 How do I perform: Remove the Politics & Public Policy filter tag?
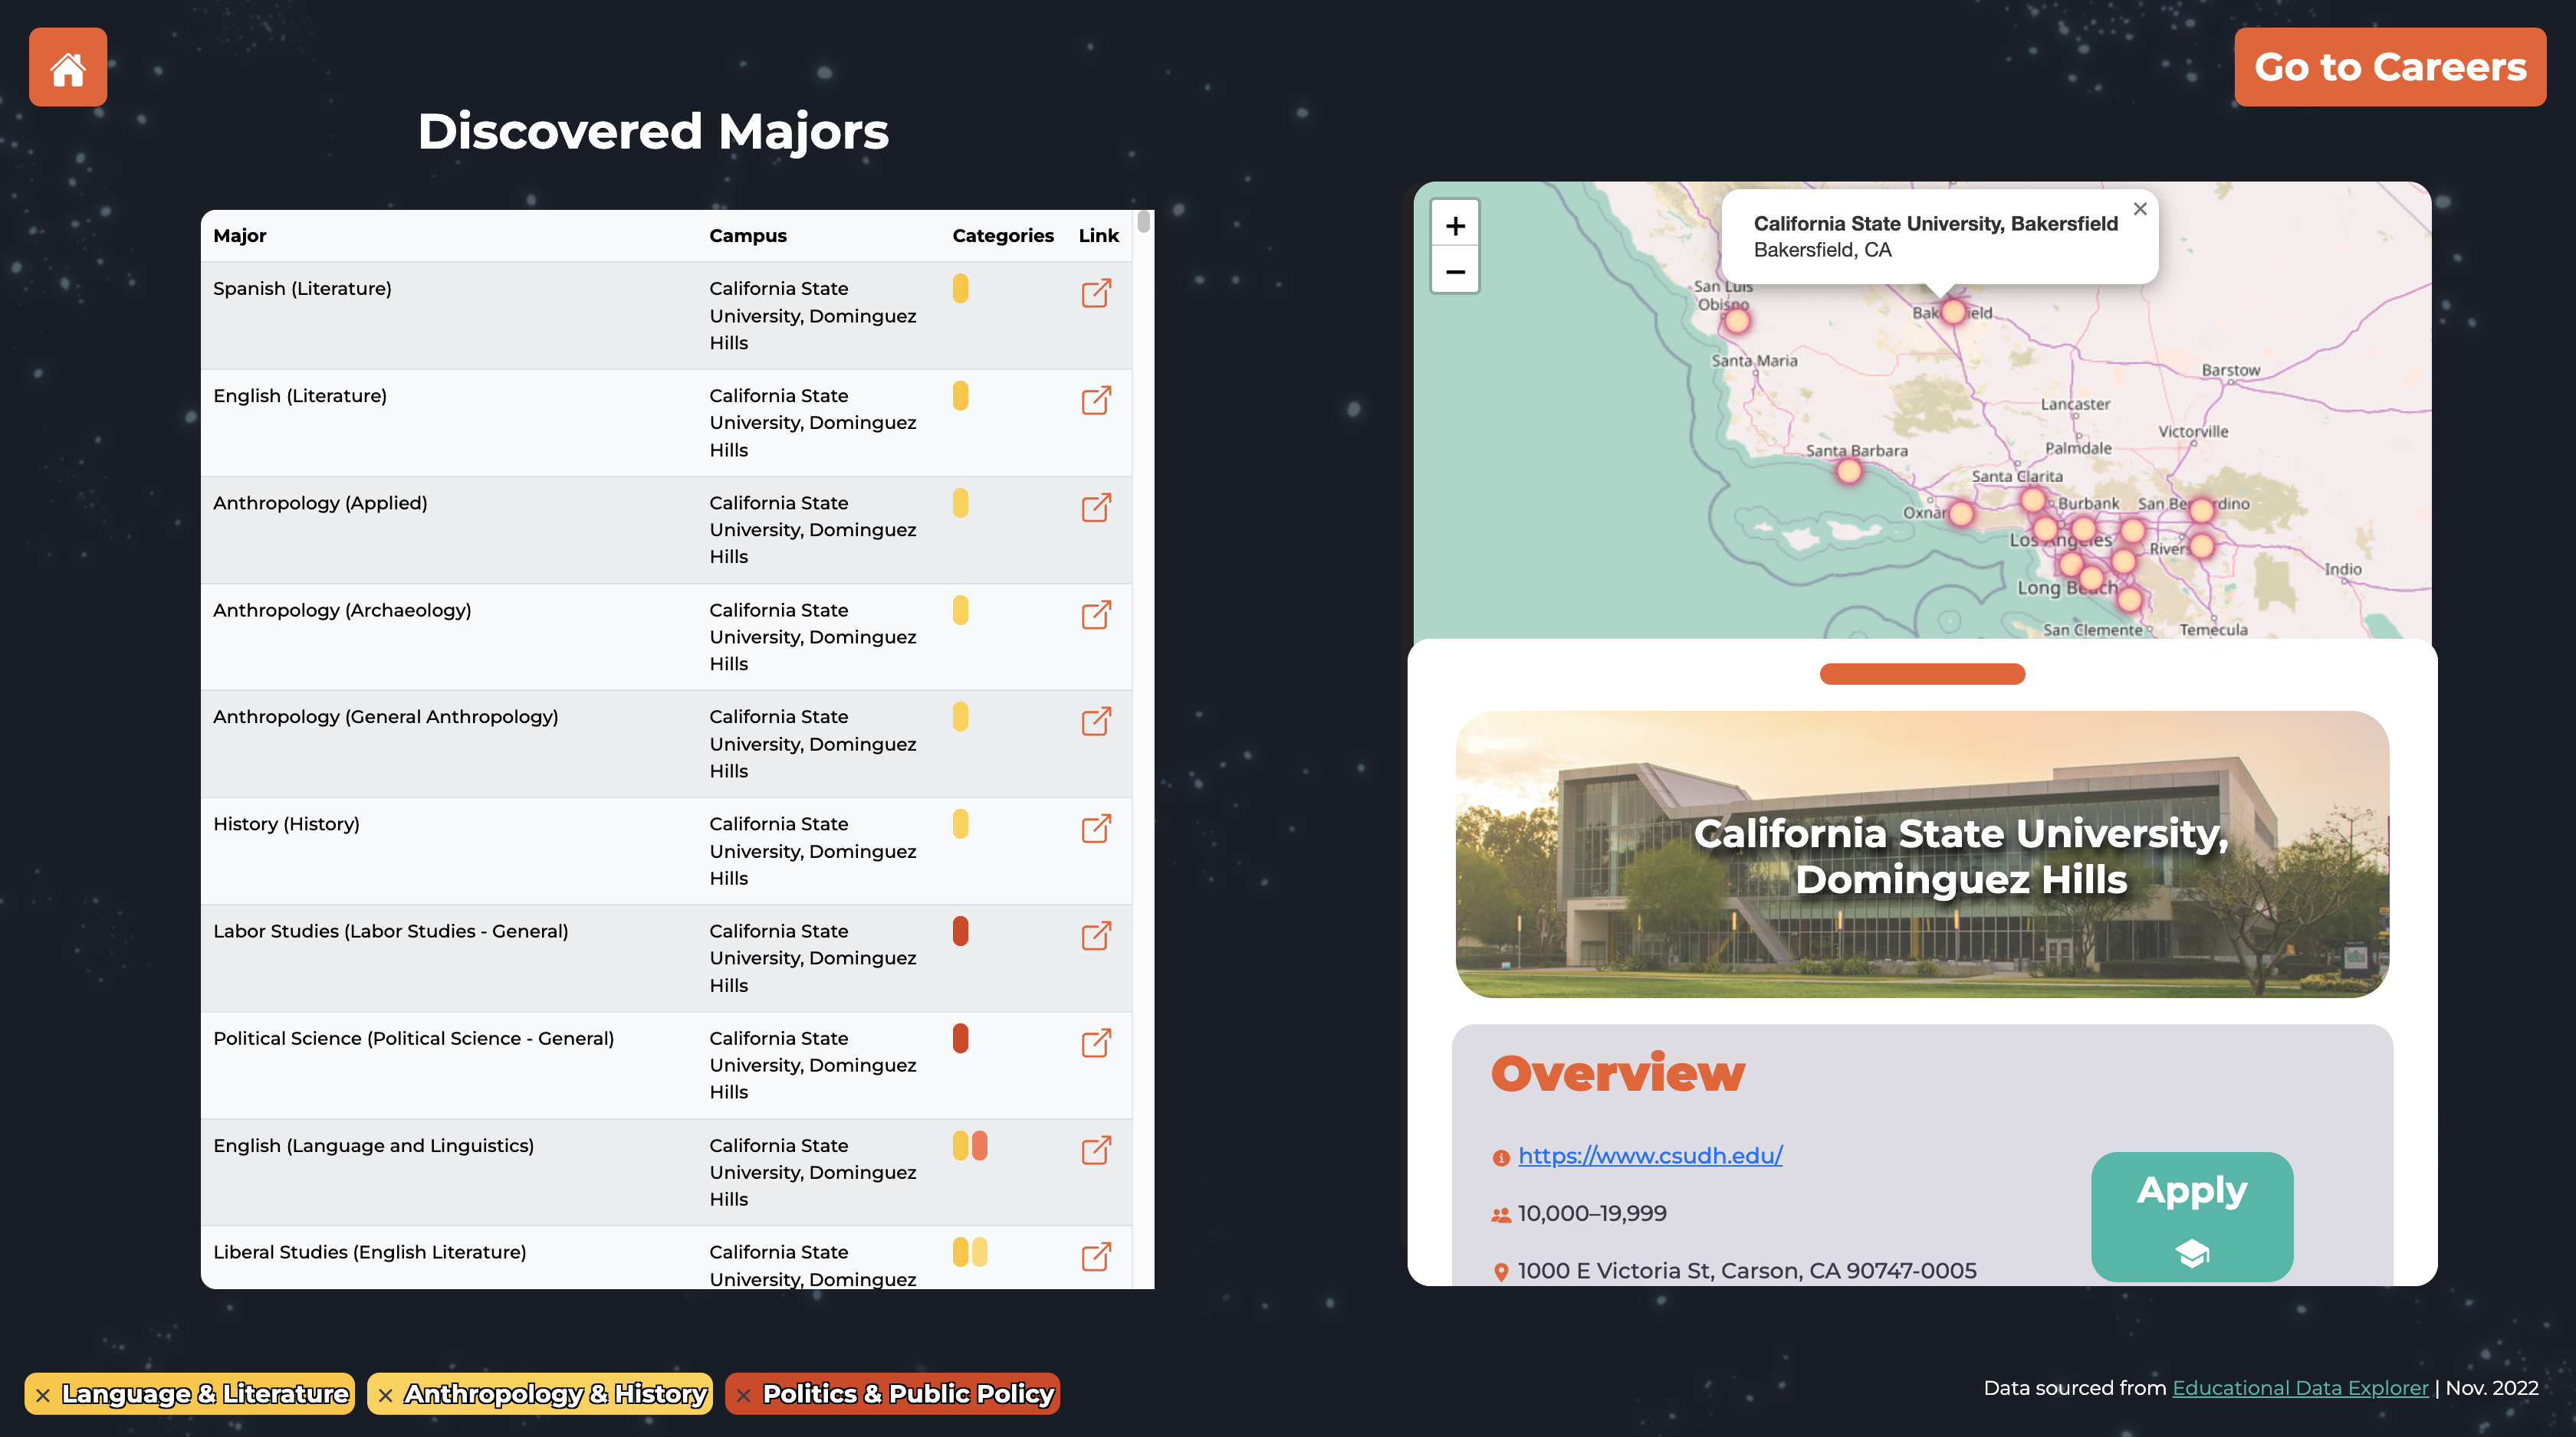point(743,1395)
